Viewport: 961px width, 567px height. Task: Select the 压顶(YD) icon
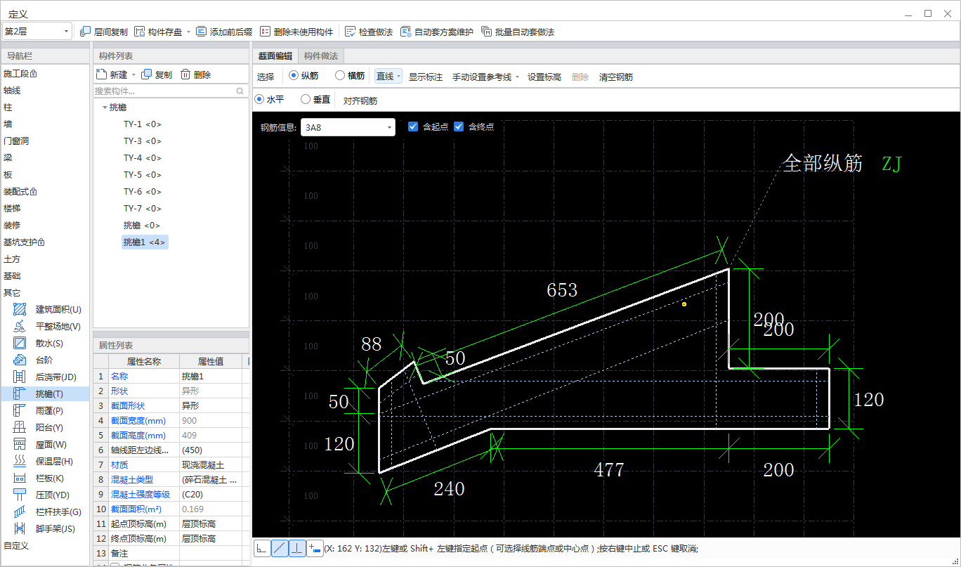[x=20, y=495]
